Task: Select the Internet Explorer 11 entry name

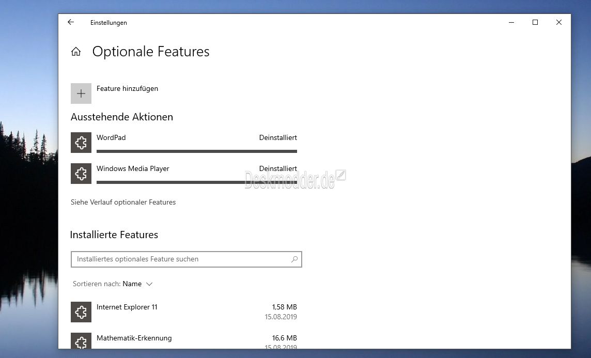Action: [x=127, y=307]
